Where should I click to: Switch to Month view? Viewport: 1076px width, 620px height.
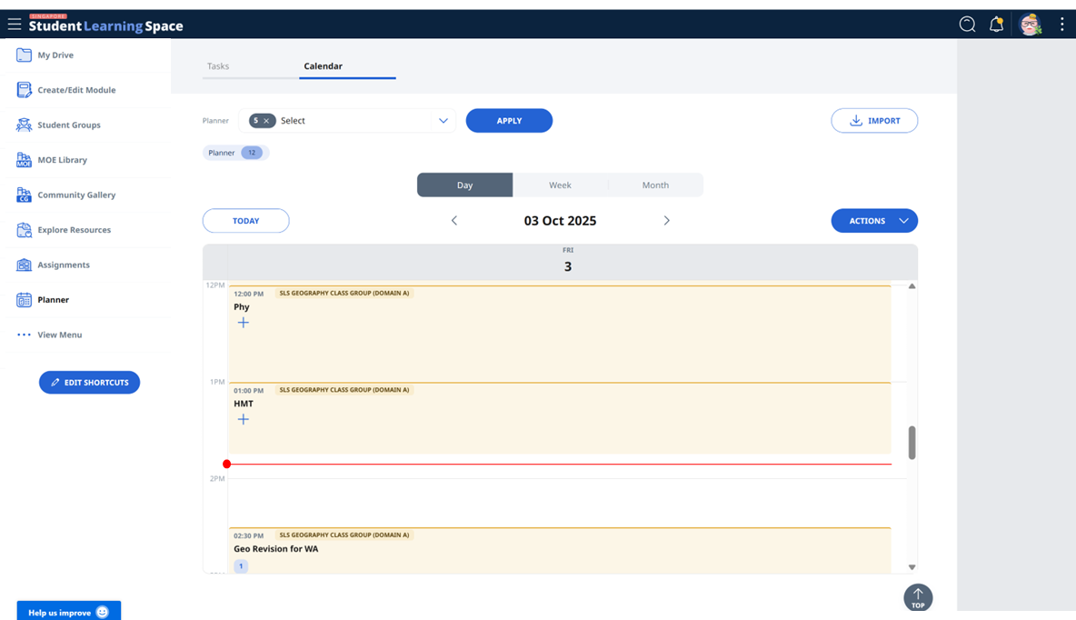(x=655, y=185)
